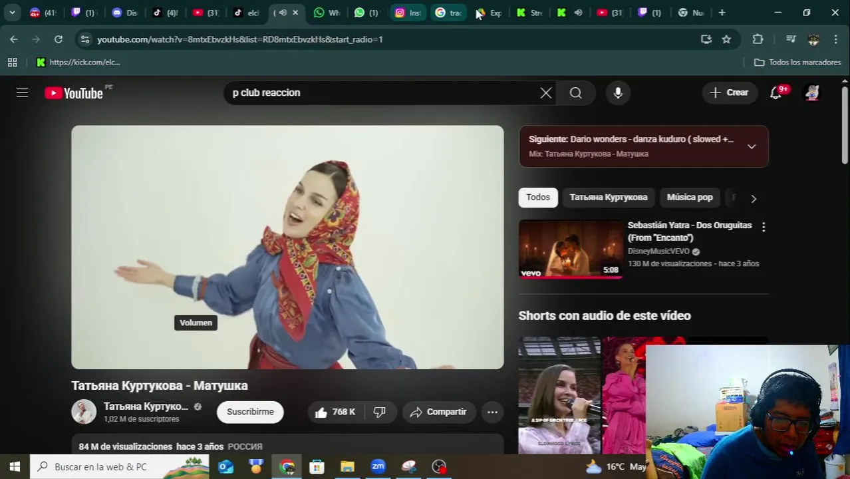The image size is (850, 479).
Task: Open Outlook from the taskbar
Action: 226,467
